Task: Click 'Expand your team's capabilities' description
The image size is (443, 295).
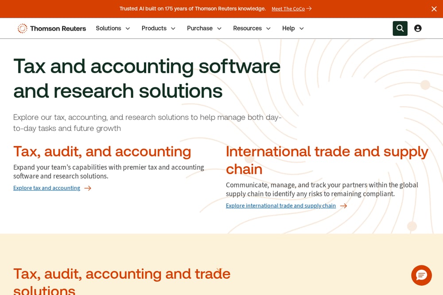Action: point(109,172)
